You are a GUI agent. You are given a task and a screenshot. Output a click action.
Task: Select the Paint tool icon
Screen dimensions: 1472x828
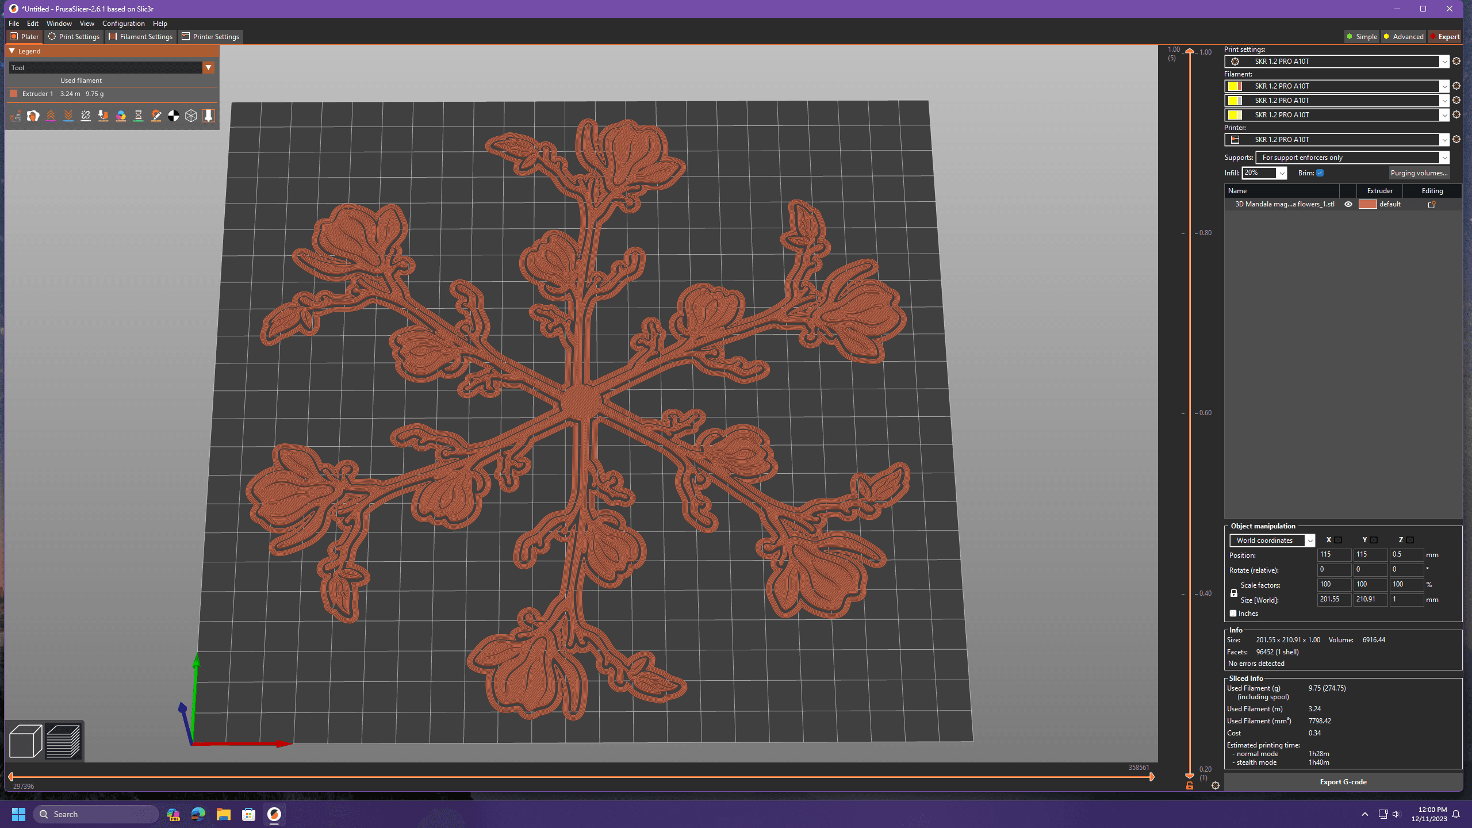[120, 115]
